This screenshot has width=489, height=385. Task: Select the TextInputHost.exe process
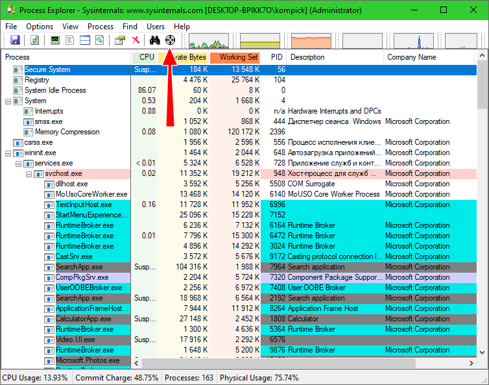point(239,205)
